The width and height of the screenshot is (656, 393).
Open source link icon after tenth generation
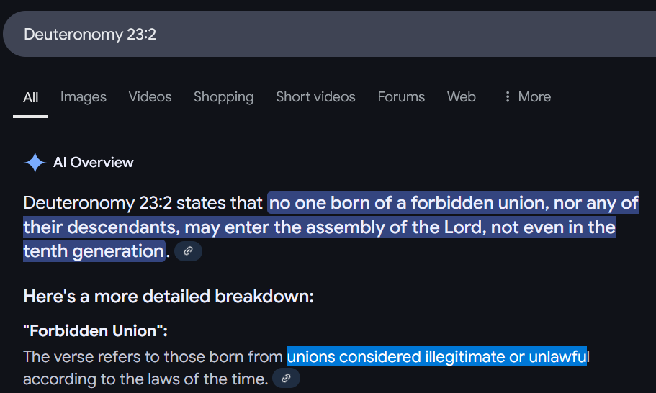tap(188, 251)
